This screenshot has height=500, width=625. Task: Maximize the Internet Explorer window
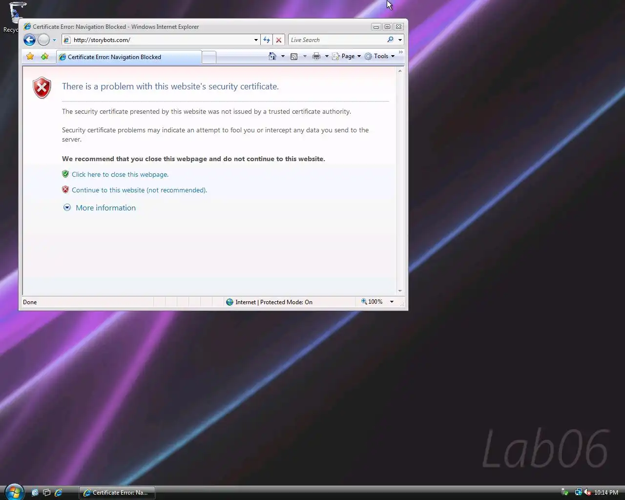(388, 27)
